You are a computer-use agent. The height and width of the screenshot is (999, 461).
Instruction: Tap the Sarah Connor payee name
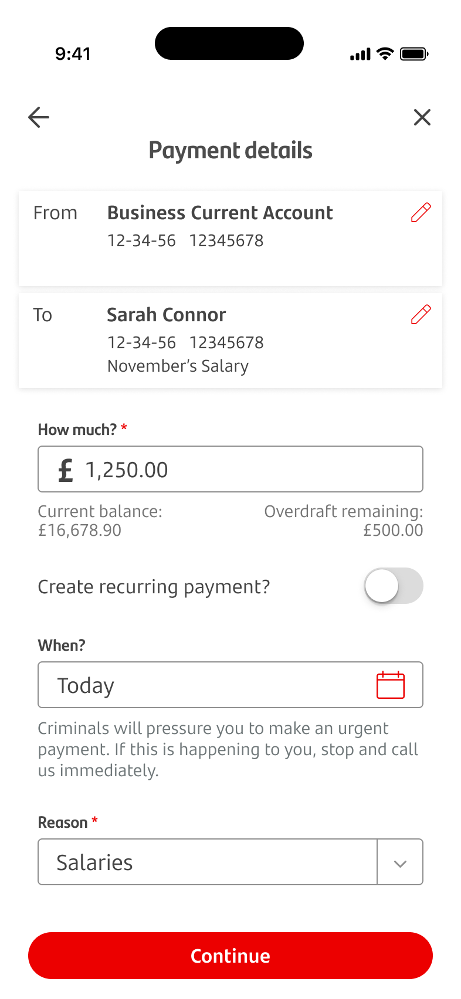pos(167,315)
